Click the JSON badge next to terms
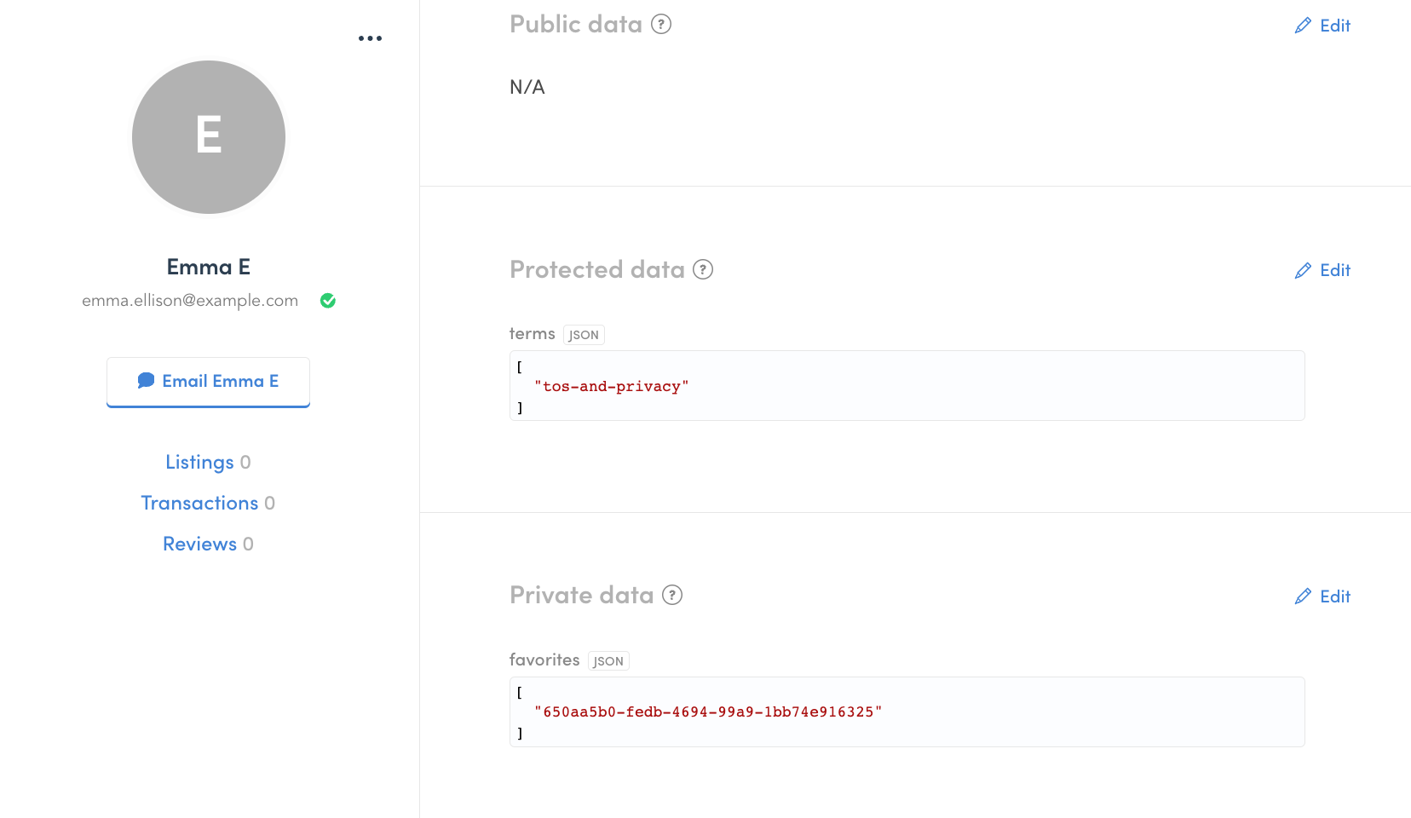This screenshot has width=1411, height=818. (x=583, y=334)
